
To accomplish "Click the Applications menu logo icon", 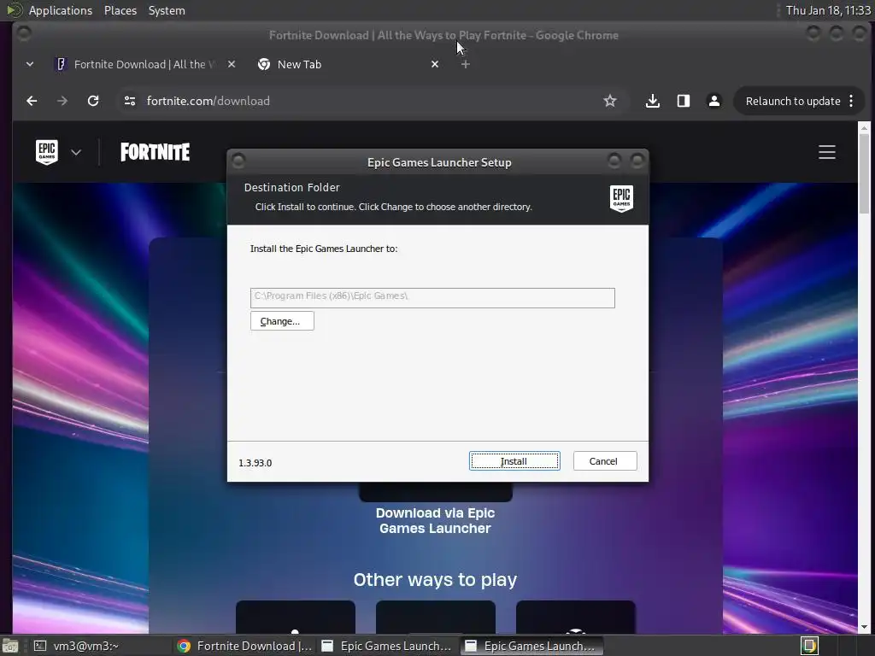I will [14, 10].
